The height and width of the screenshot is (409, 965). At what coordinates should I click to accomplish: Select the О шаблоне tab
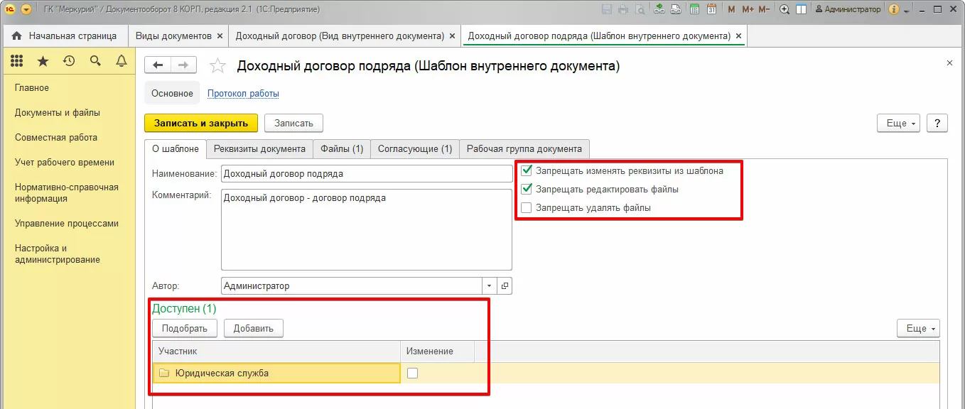pyautogui.click(x=176, y=148)
